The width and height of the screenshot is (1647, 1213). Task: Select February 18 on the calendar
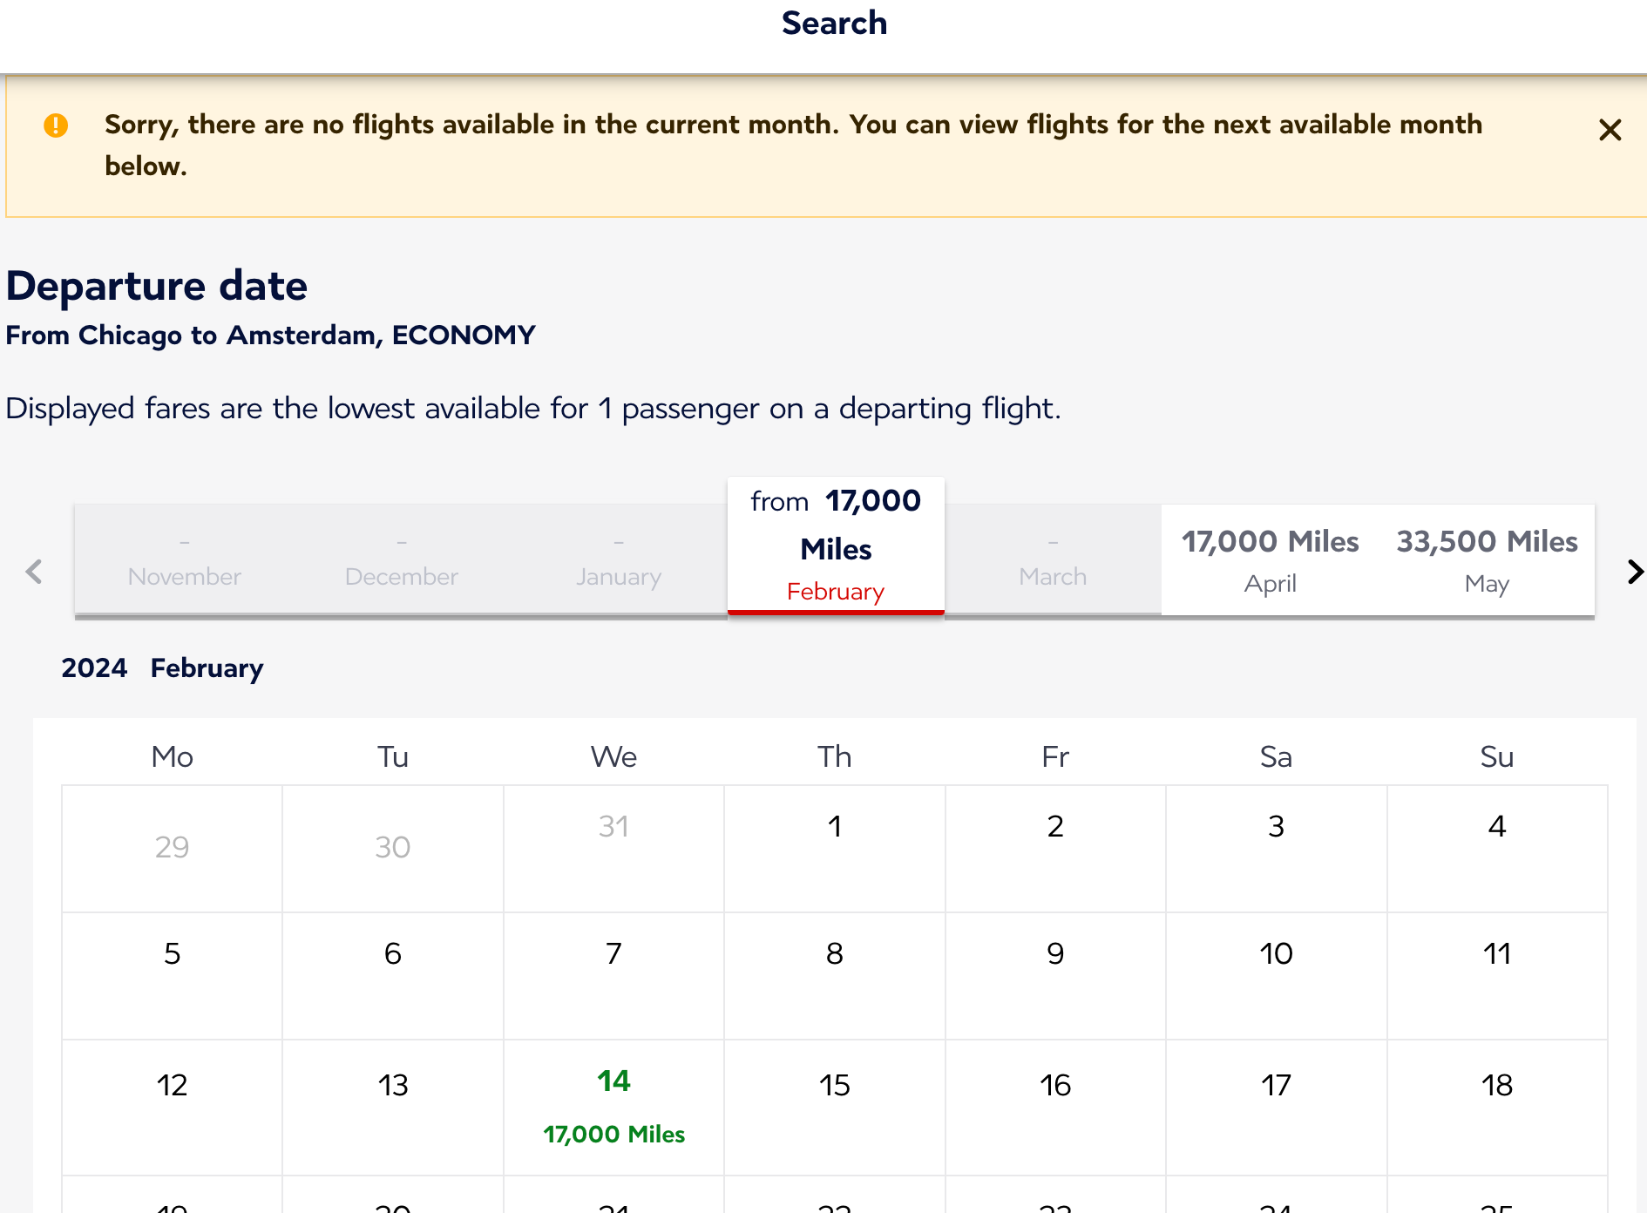click(1496, 1107)
